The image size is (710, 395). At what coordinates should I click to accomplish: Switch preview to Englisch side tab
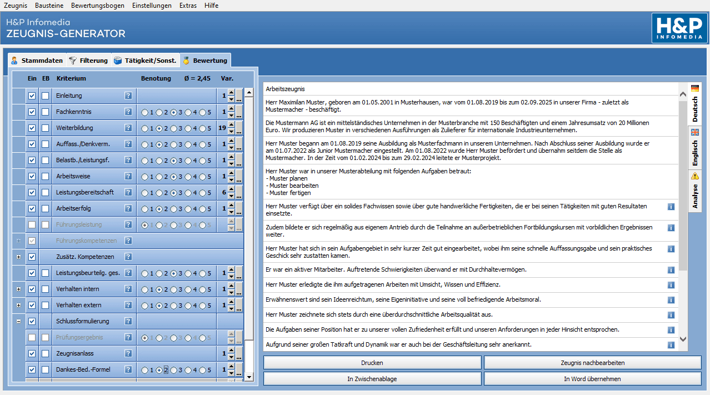(x=695, y=148)
